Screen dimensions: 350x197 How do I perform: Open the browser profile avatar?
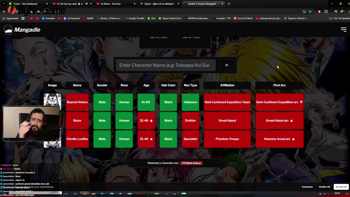coord(342,11)
